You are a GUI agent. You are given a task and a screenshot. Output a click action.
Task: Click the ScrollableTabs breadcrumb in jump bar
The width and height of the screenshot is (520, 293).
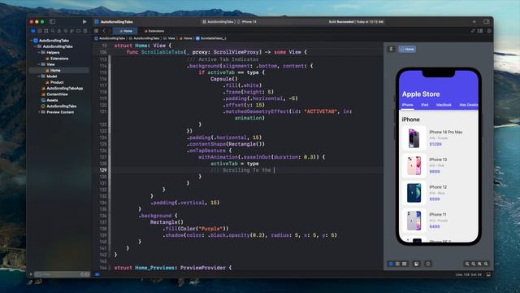(211, 38)
